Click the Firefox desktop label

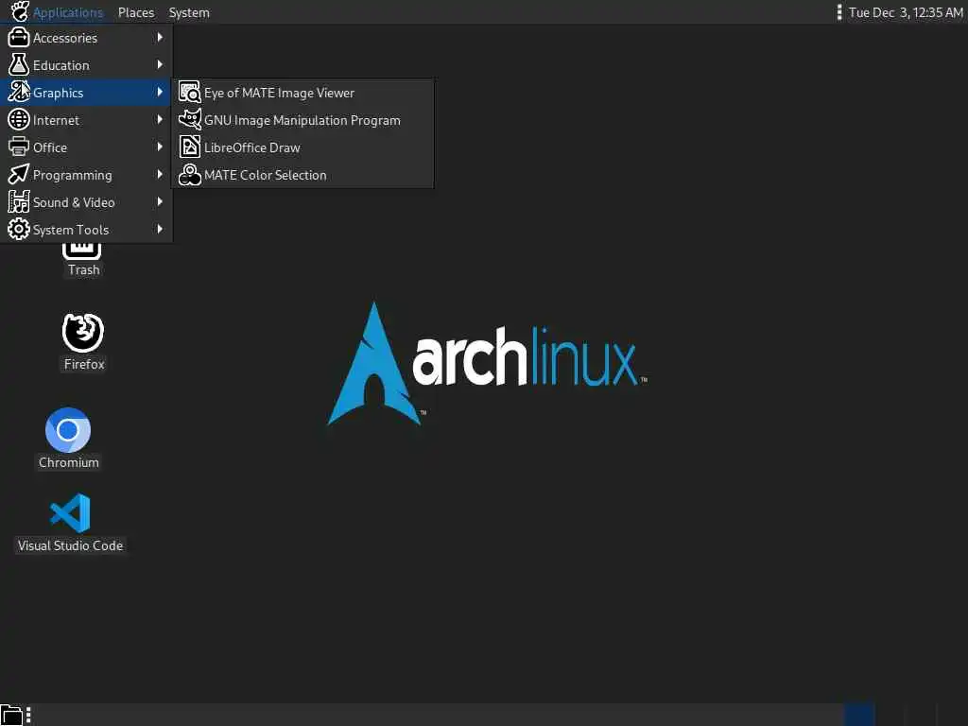[x=84, y=364]
